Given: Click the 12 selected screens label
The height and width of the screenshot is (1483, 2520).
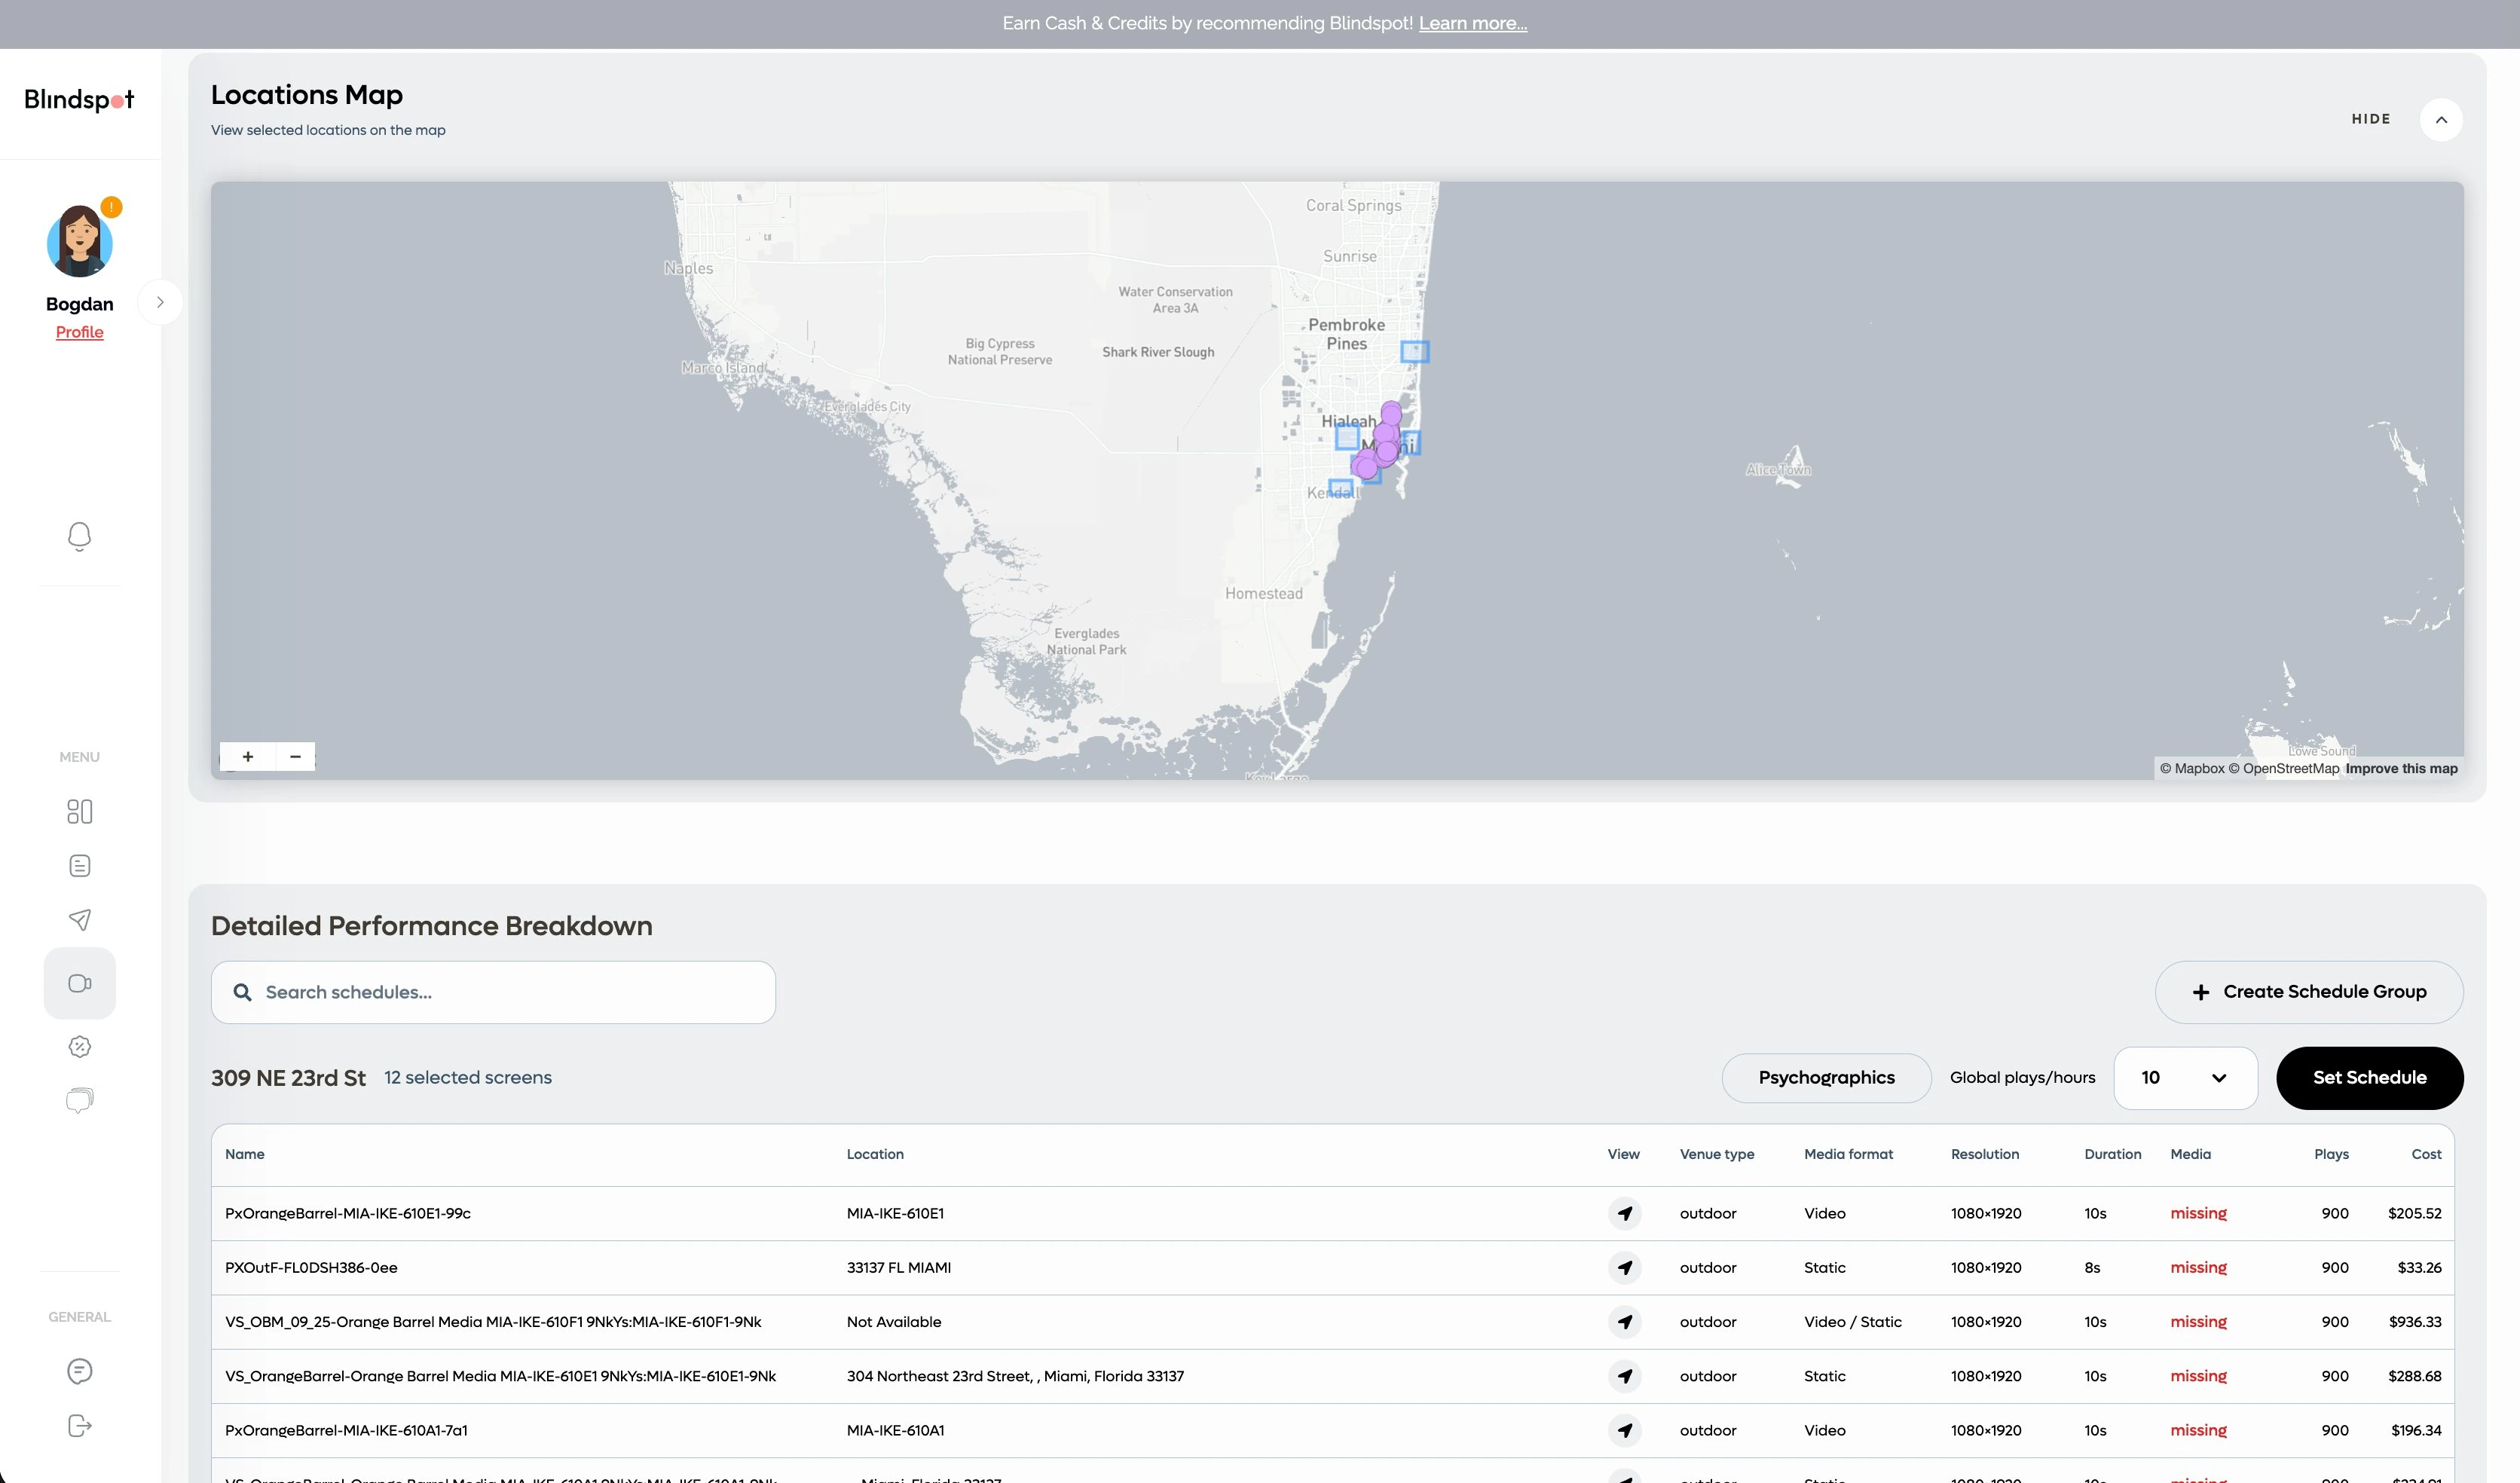Looking at the screenshot, I should 468,1078.
